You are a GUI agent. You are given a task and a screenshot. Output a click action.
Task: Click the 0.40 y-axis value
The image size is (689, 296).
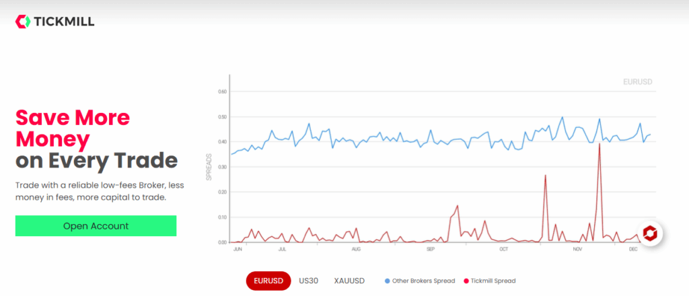click(x=221, y=142)
